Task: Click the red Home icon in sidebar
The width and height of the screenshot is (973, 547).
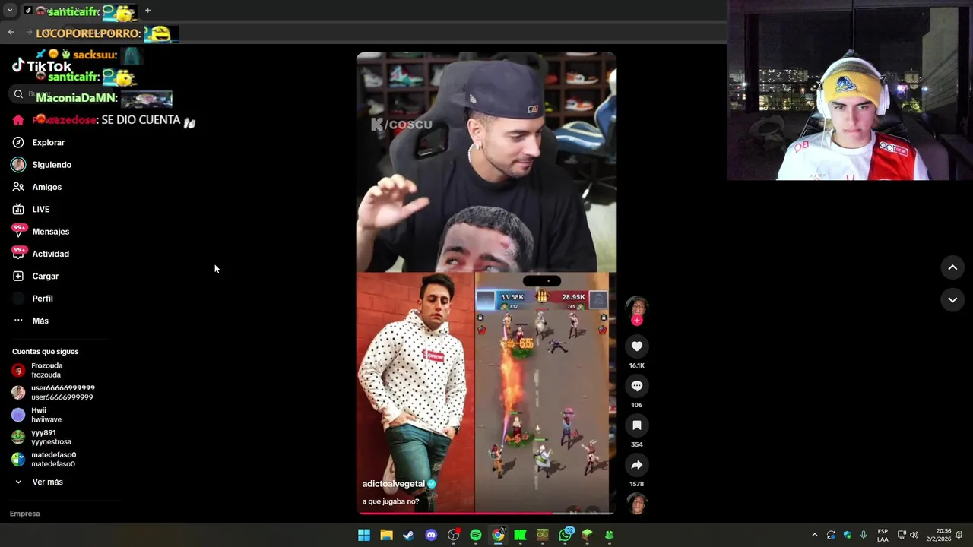Action: click(x=18, y=120)
